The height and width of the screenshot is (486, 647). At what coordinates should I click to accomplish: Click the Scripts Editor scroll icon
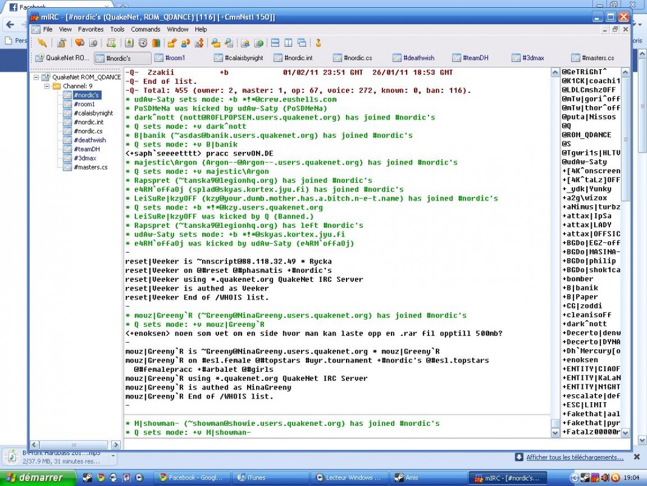click(111, 43)
